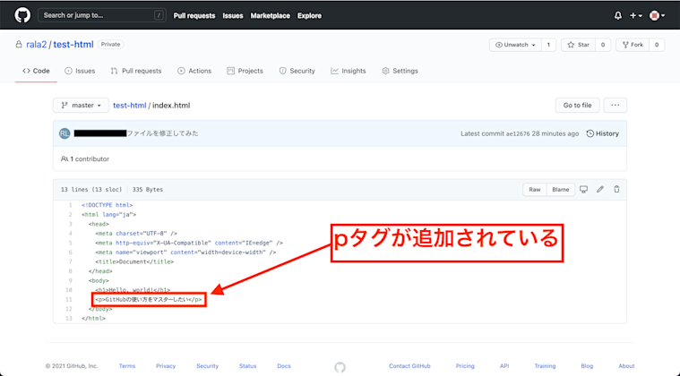The image size is (680, 376).
Task: Open the Blame view
Action: point(560,189)
